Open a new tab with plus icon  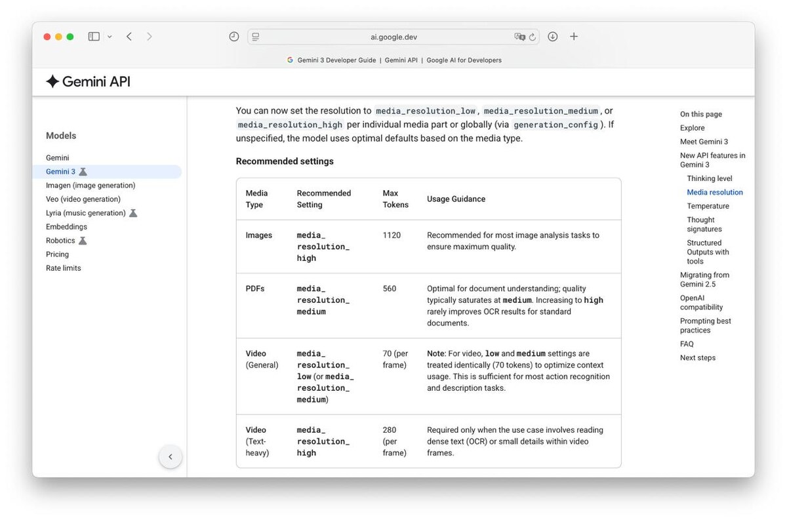pyautogui.click(x=574, y=37)
